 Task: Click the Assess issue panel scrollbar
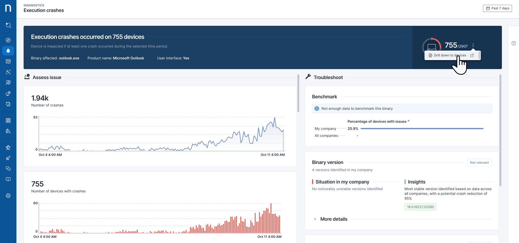pyautogui.click(x=298, y=93)
